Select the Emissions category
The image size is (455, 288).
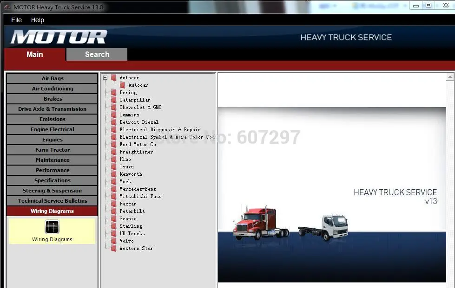[x=52, y=119]
